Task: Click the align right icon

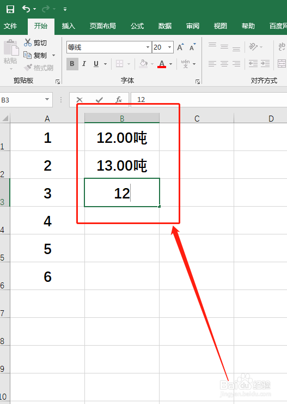Action: (236, 64)
